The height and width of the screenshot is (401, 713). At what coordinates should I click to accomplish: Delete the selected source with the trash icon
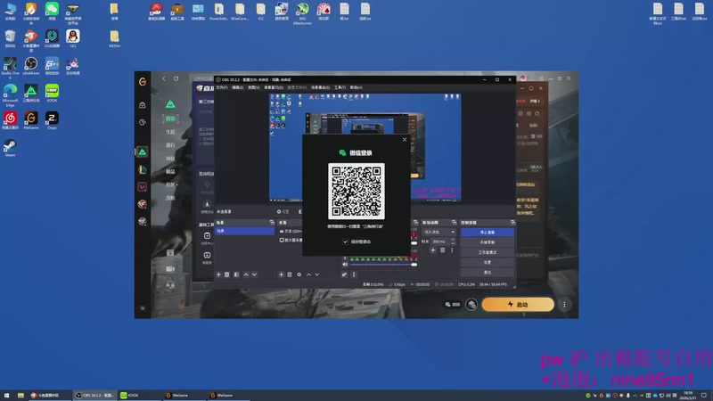[x=289, y=274]
